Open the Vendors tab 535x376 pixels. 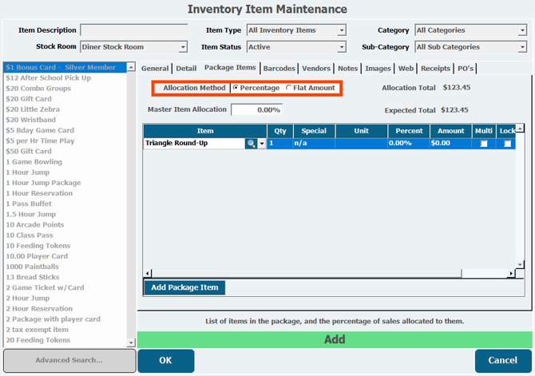coord(316,69)
